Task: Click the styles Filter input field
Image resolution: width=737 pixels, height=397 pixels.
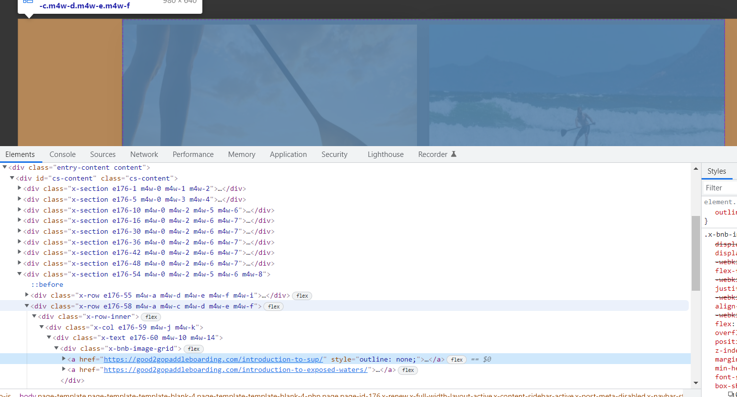Action: [720, 188]
